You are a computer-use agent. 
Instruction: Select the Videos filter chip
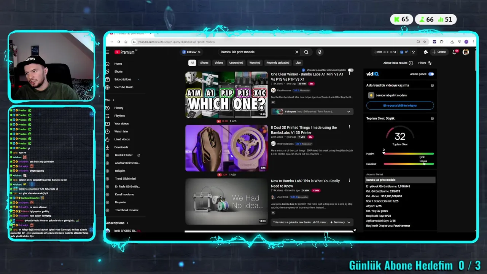tap(219, 63)
